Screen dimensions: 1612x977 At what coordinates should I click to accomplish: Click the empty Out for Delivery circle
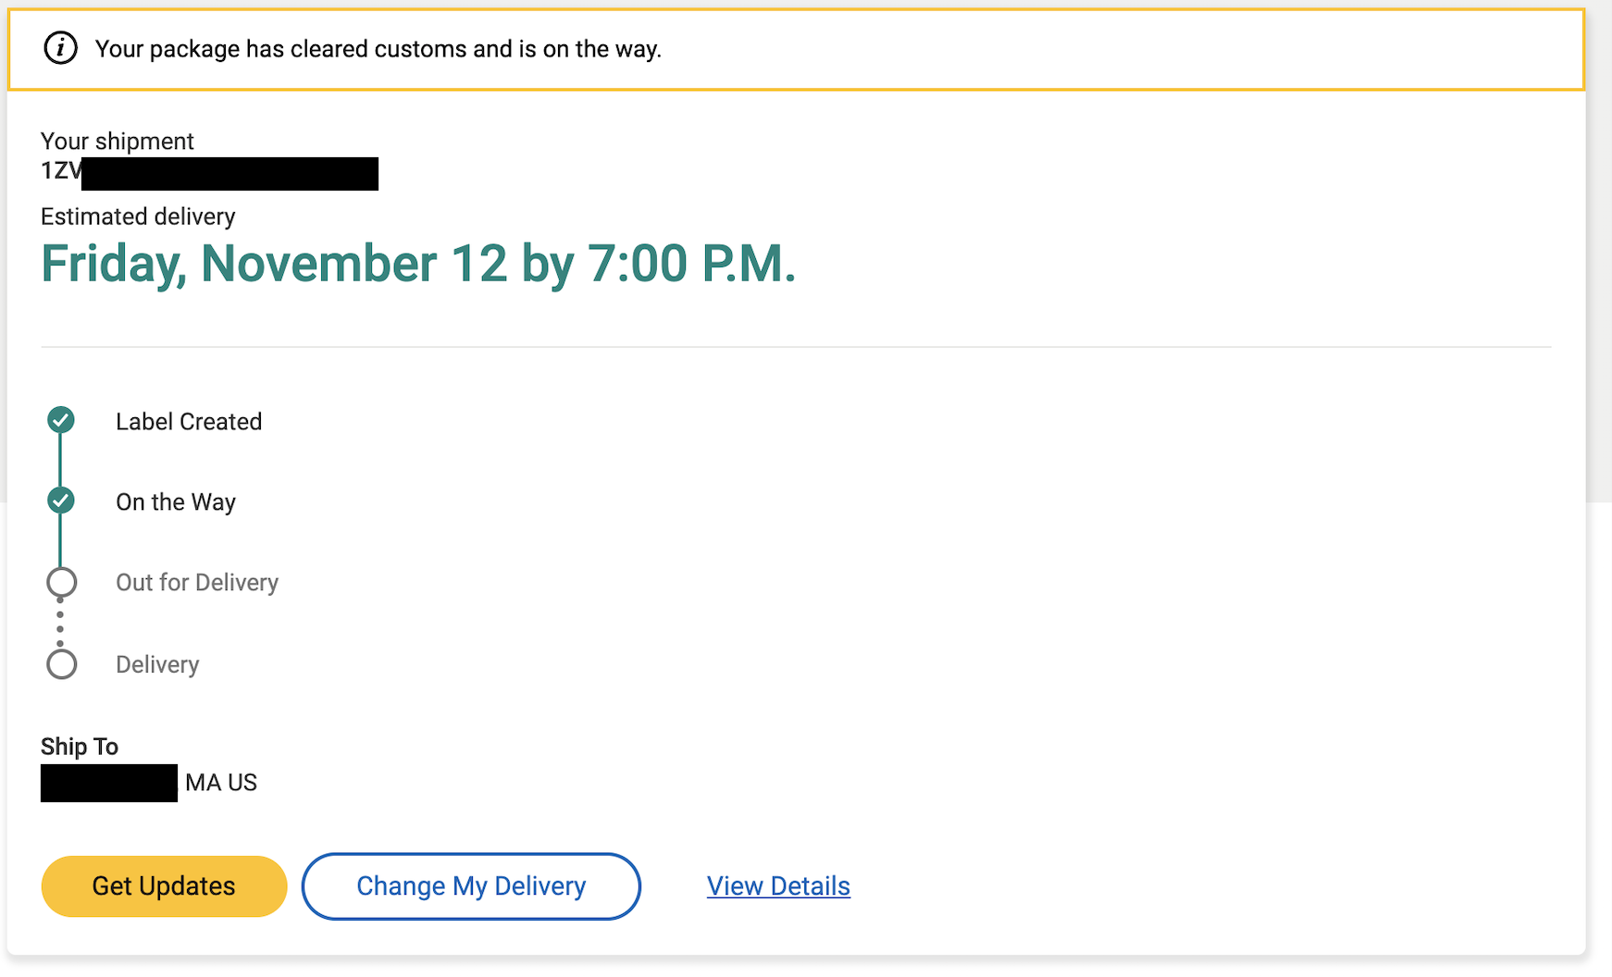click(x=62, y=582)
